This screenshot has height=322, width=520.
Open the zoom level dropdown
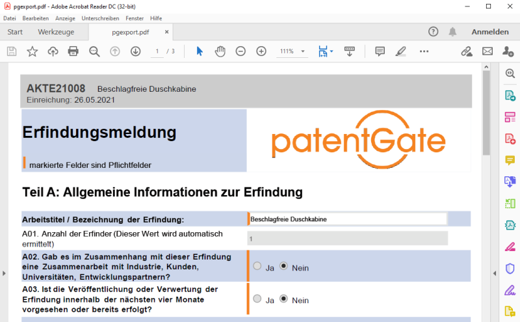pyautogui.click(x=302, y=51)
